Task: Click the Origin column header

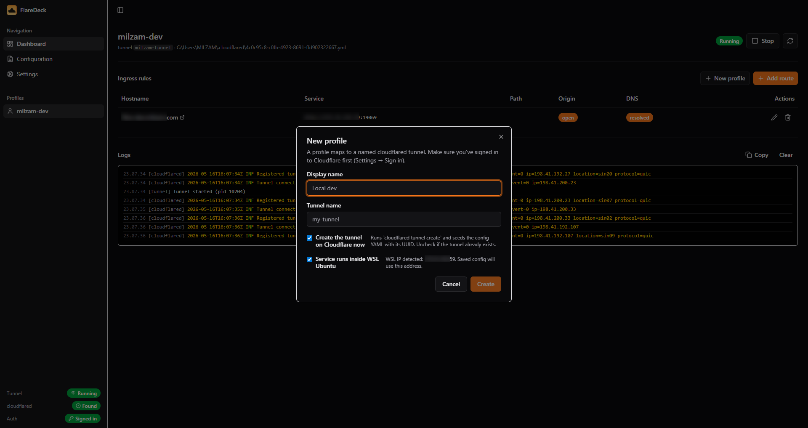Action: pyautogui.click(x=566, y=98)
